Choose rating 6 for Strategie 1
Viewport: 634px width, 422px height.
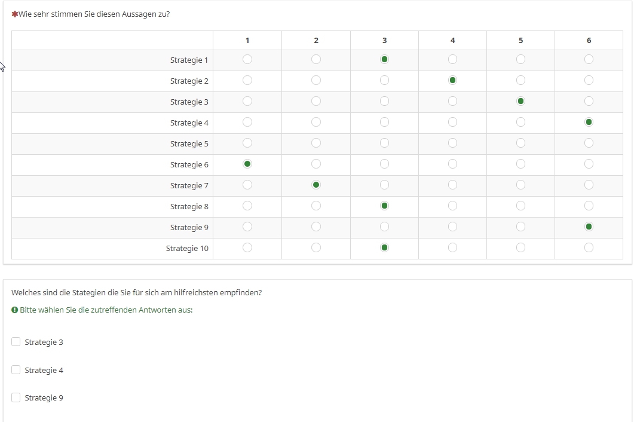589,59
